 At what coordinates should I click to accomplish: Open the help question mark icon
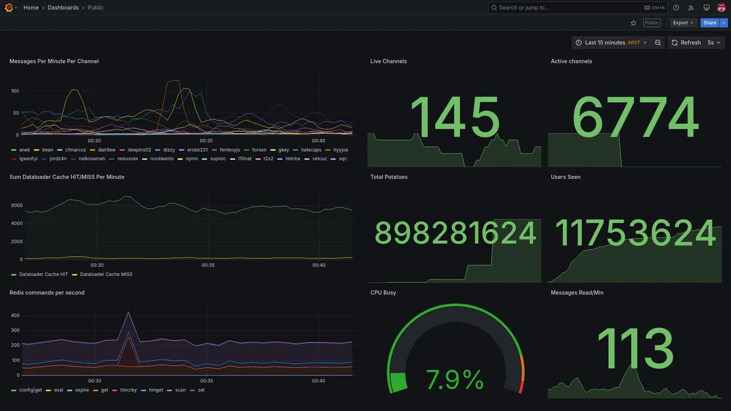676,7
